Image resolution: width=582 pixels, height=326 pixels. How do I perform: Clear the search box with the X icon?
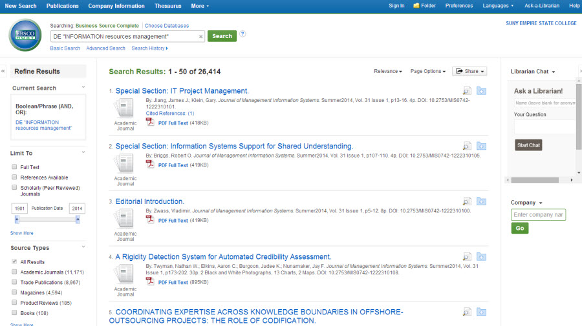201,36
